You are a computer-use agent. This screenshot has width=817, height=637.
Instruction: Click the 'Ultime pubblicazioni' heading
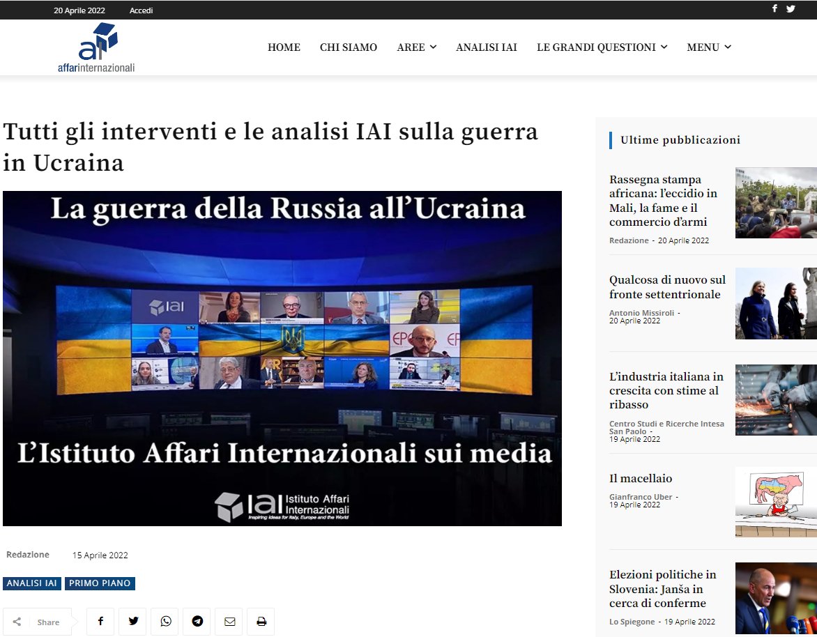point(680,139)
